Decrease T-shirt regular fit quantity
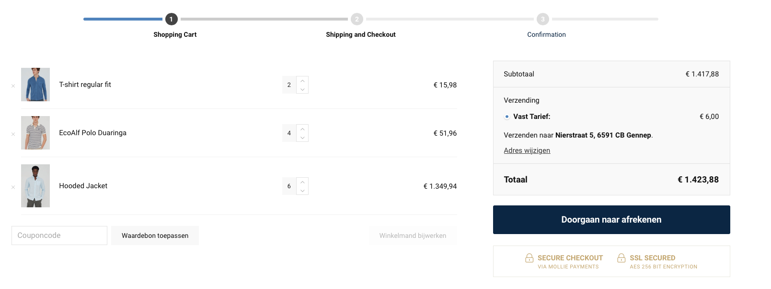Image resolution: width=771 pixels, height=289 pixels. pyautogui.click(x=302, y=89)
